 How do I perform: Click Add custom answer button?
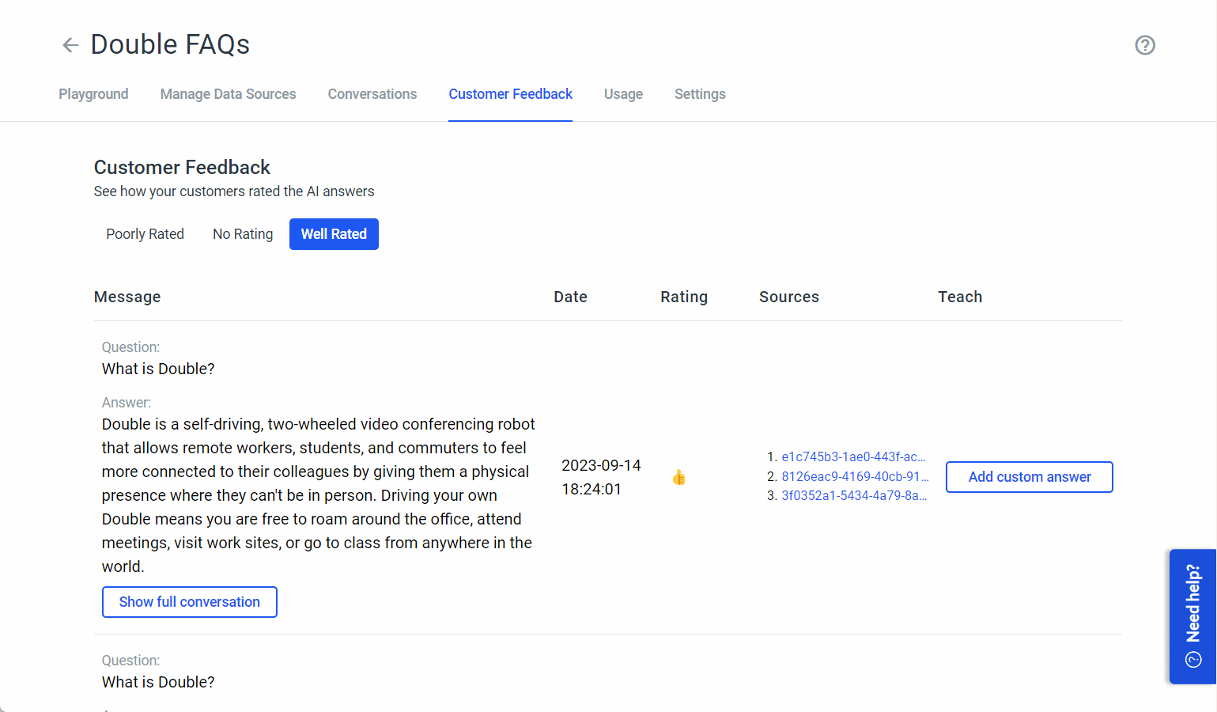point(1030,477)
